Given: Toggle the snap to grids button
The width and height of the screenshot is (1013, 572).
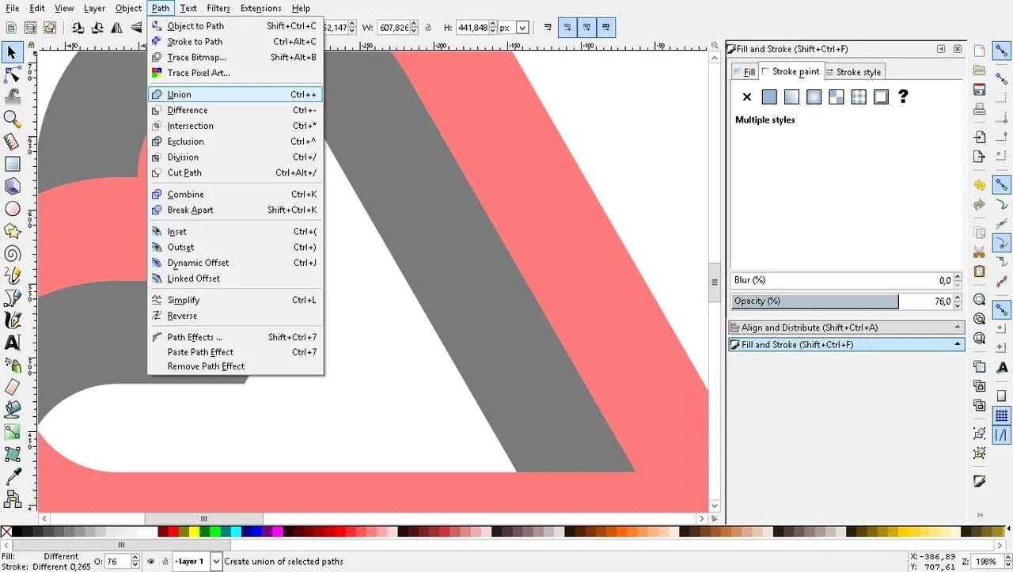Looking at the screenshot, I should (x=1001, y=415).
